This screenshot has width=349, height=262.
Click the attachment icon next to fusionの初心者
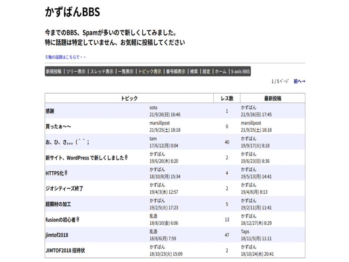[79, 219]
